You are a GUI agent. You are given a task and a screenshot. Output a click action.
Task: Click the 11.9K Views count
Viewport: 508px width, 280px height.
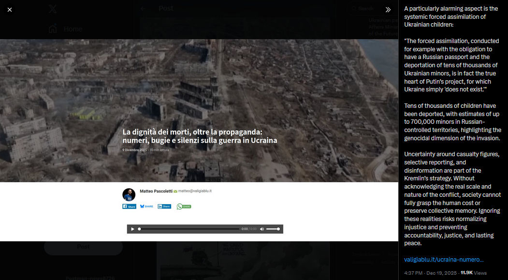pos(473,273)
